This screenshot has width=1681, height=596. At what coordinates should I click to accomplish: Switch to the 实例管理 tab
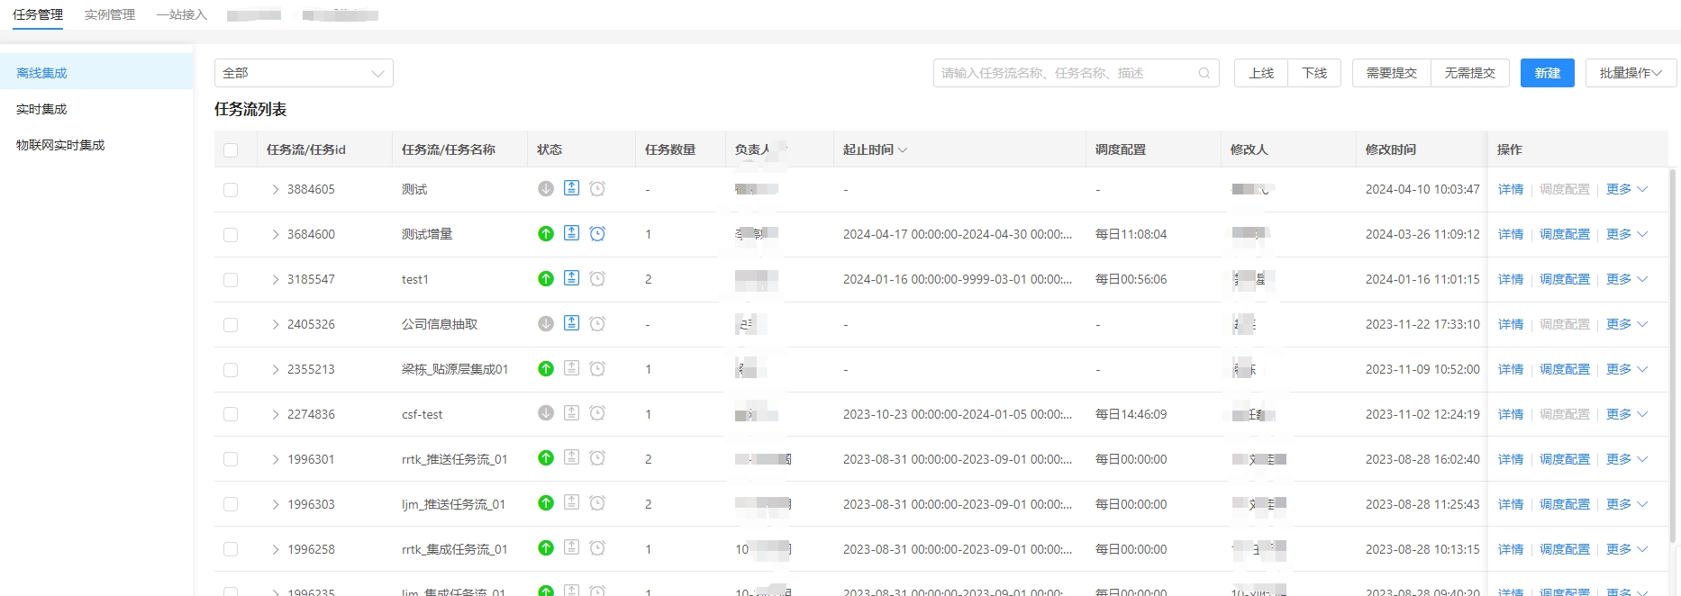tap(110, 15)
